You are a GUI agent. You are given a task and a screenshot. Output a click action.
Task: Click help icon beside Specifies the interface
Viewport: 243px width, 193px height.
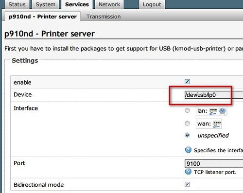click(x=188, y=150)
